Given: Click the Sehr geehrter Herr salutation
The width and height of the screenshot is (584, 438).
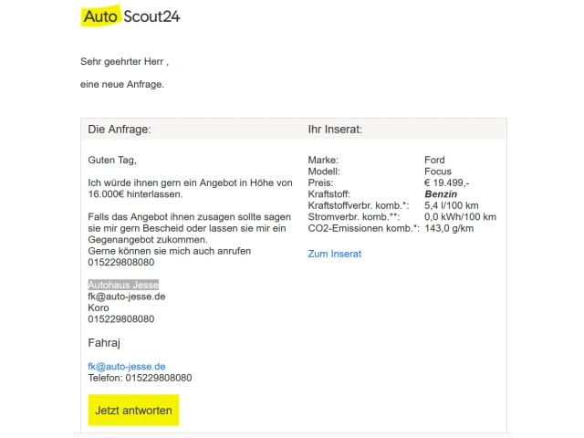Looking at the screenshot, I should [124, 62].
